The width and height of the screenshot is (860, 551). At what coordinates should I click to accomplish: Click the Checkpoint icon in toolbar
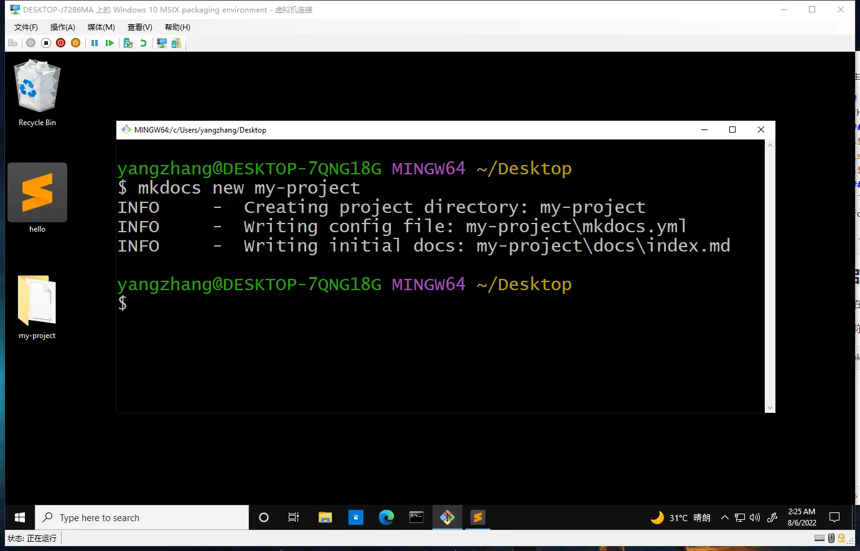[x=128, y=43]
